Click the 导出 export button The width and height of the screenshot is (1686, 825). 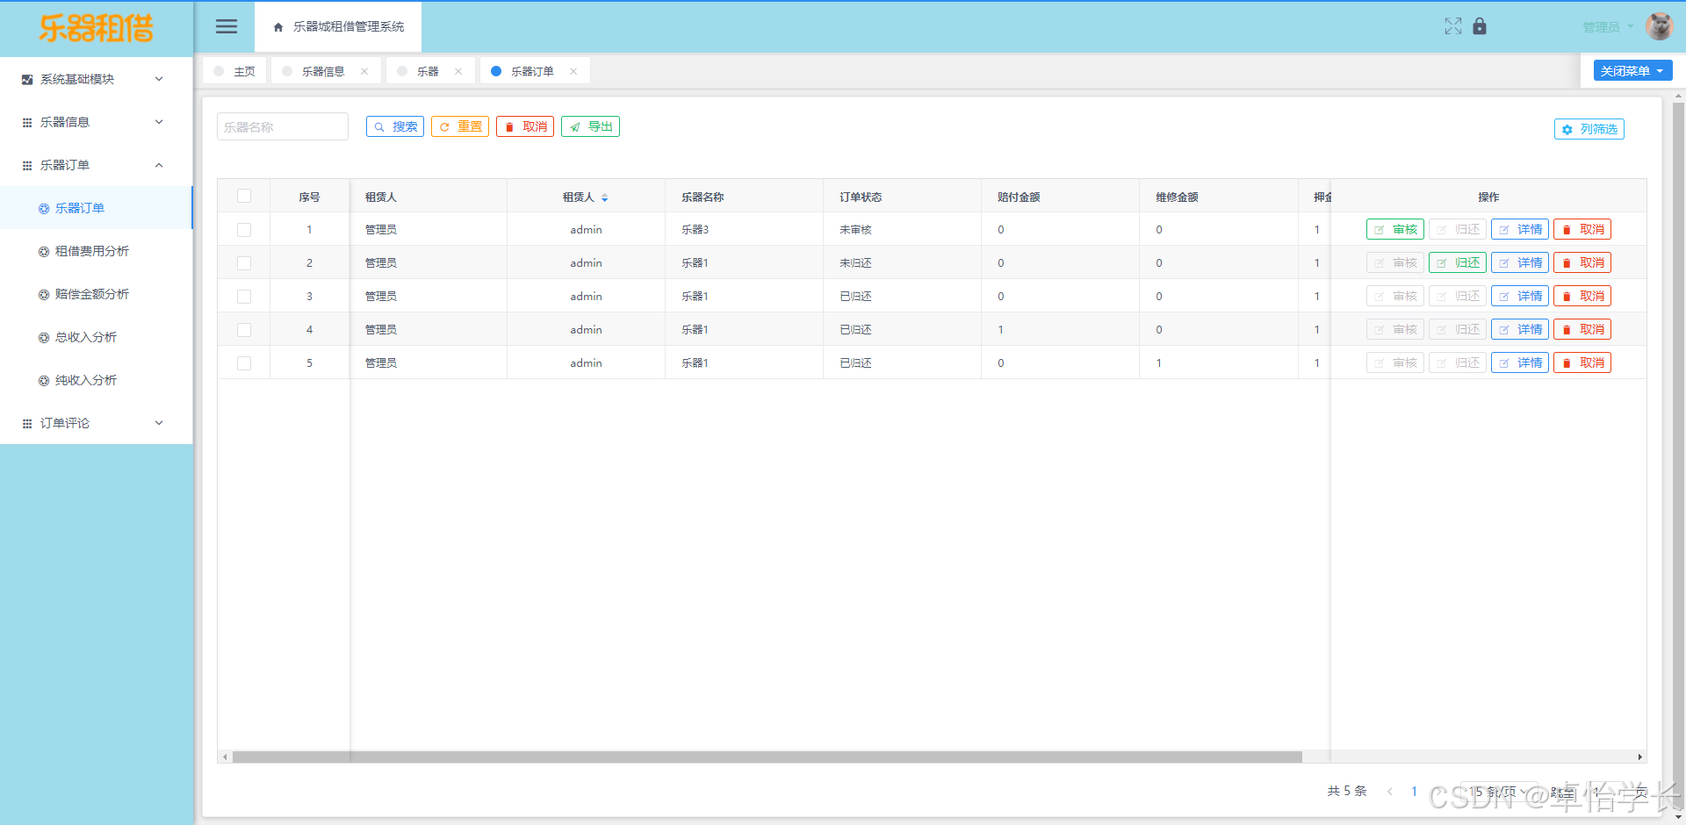pyautogui.click(x=590, y=126)
